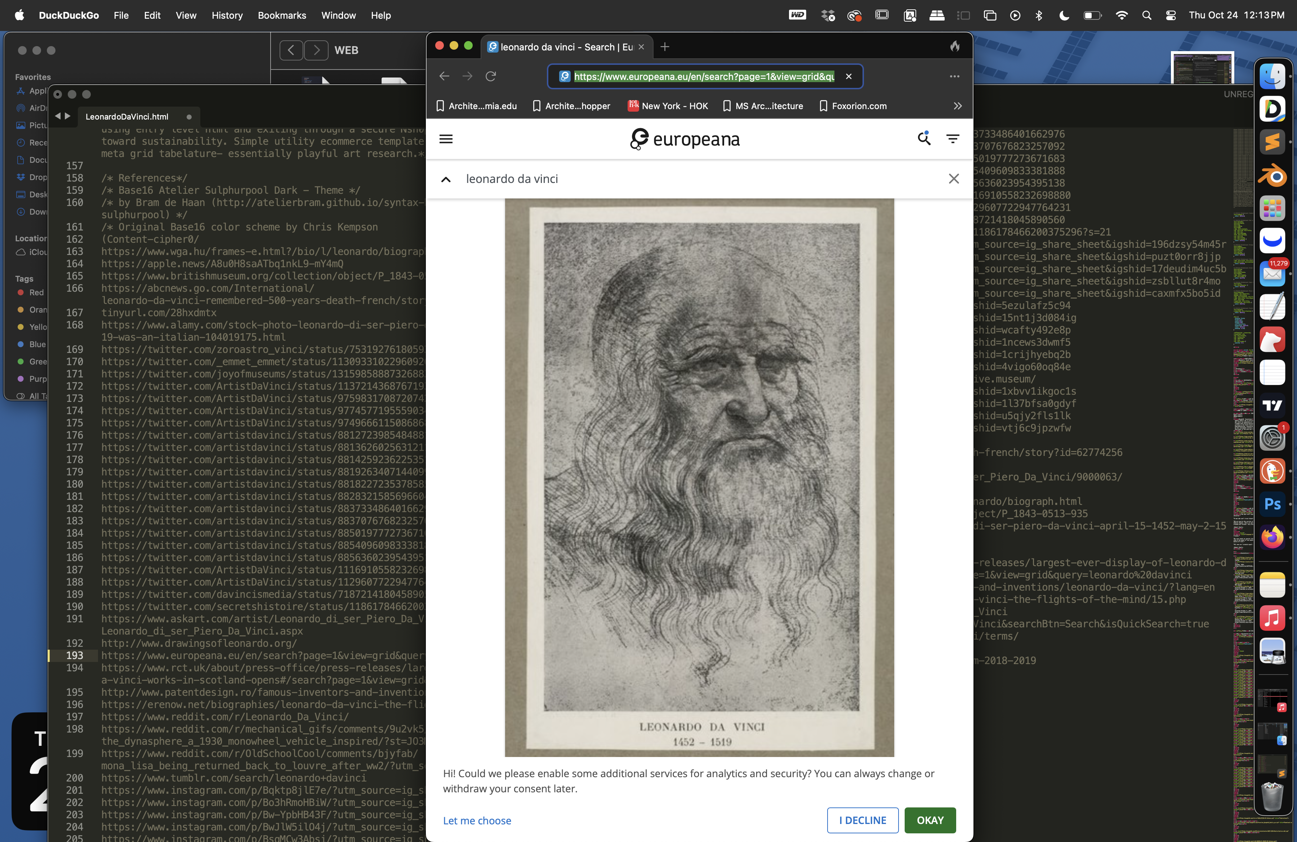The height and width of the screenshot is (842, 1297).
Task: Open Sublime Text from the Dock
Action: [1272, 142]
